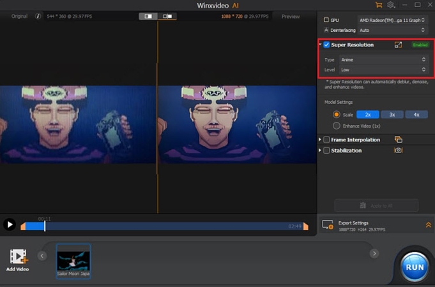Click the Export Settings monitor gear icon

tap(328, 224)
